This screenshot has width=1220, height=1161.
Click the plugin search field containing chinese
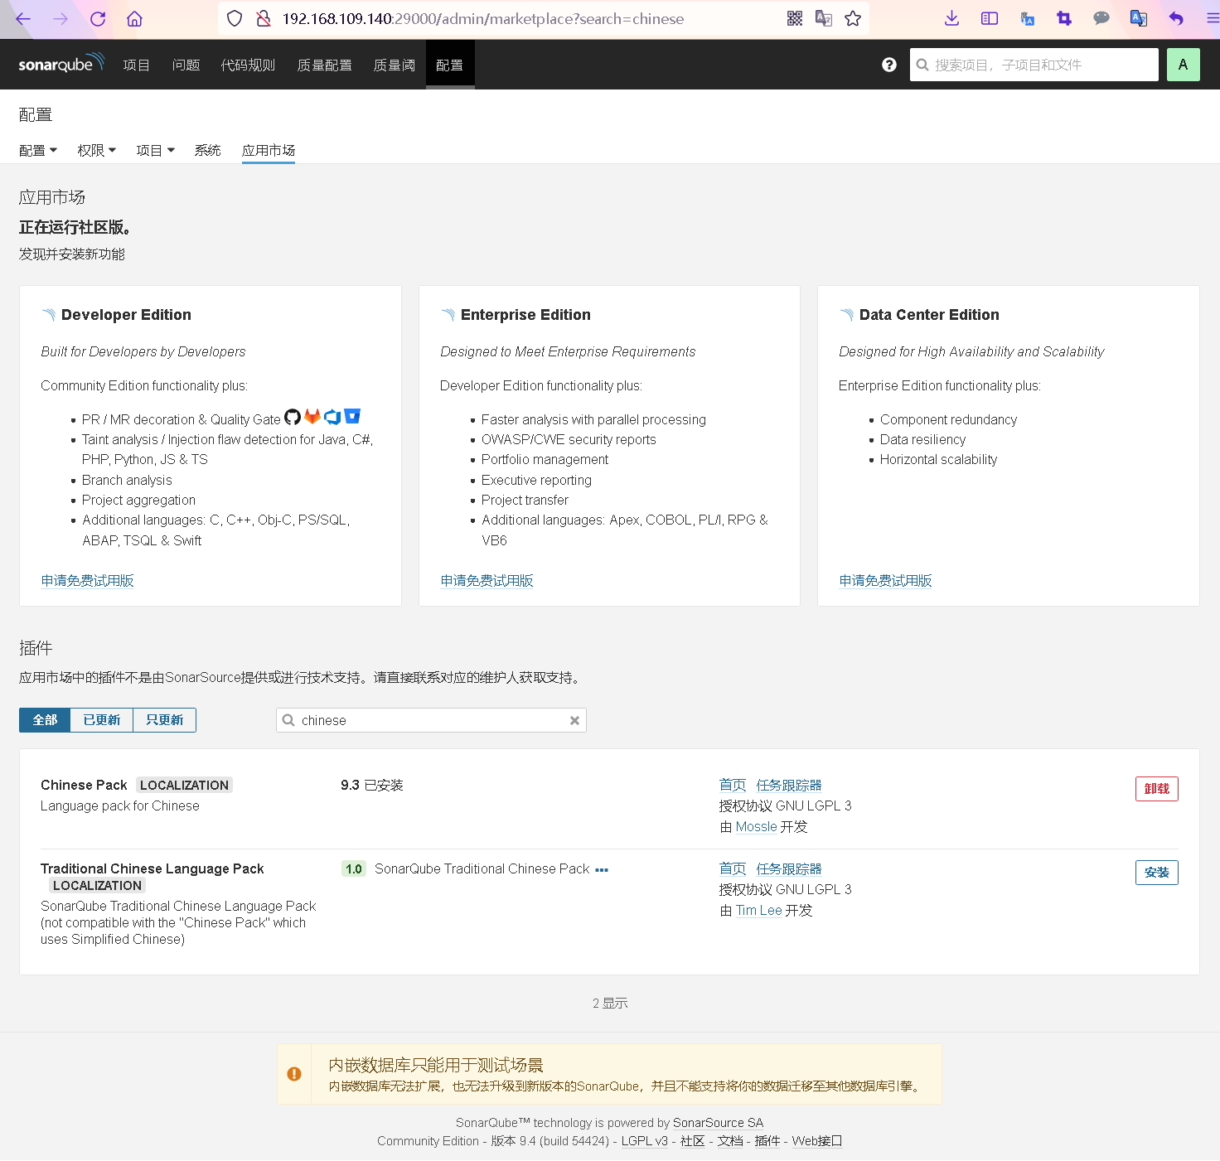coord(431,720)
